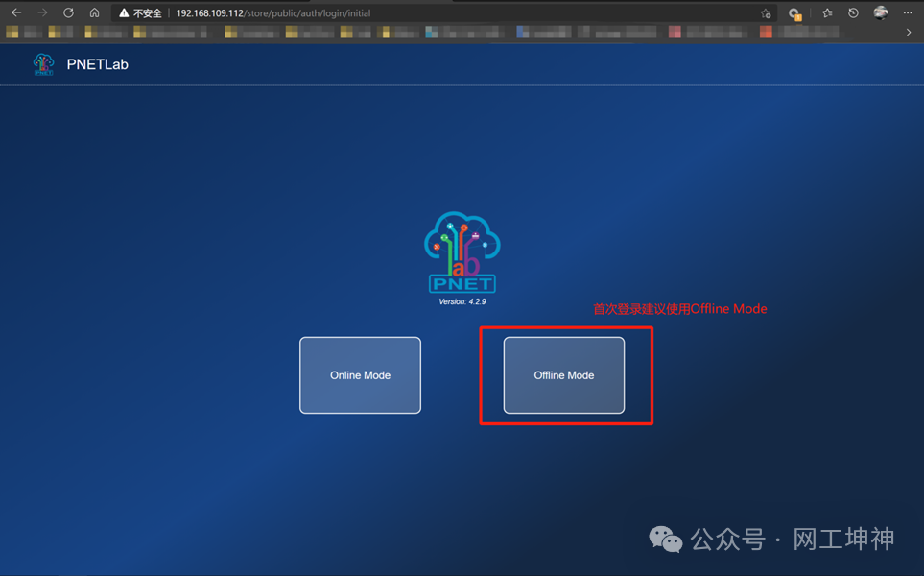
Task: Go to browser home page icon
Action: (94, 12)
